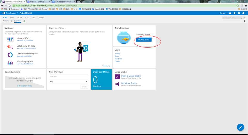Open the RELEASE hub

pyautogui.click(x=41, y=18)
